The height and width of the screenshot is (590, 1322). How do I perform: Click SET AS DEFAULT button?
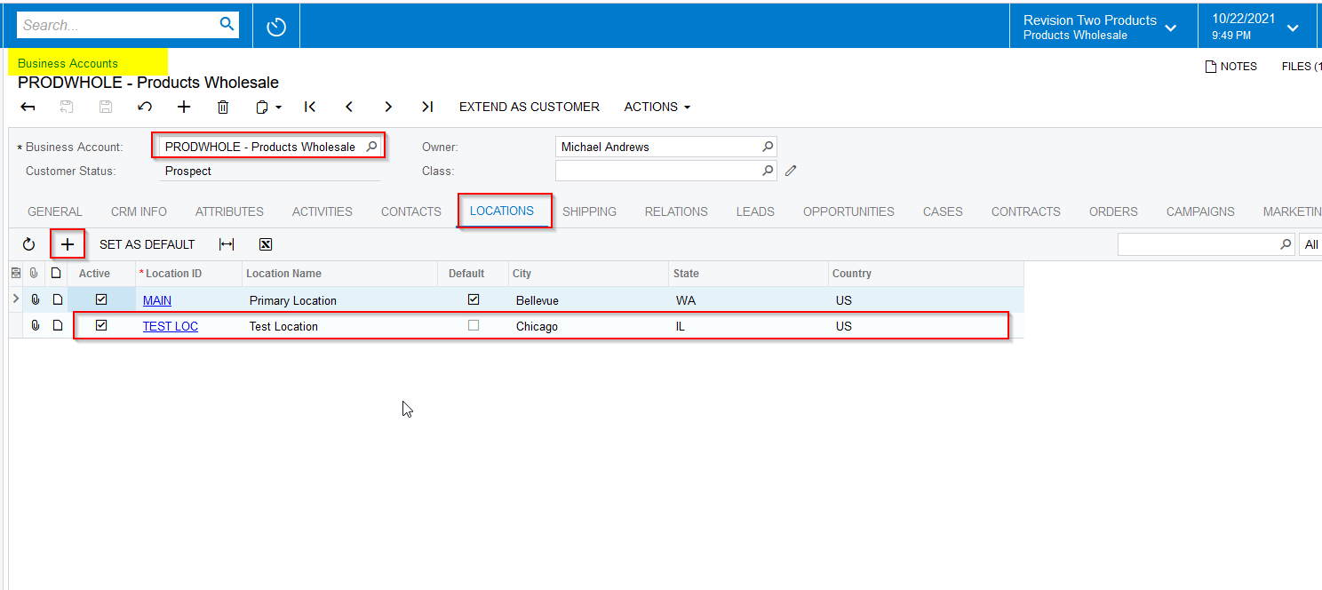147,244
